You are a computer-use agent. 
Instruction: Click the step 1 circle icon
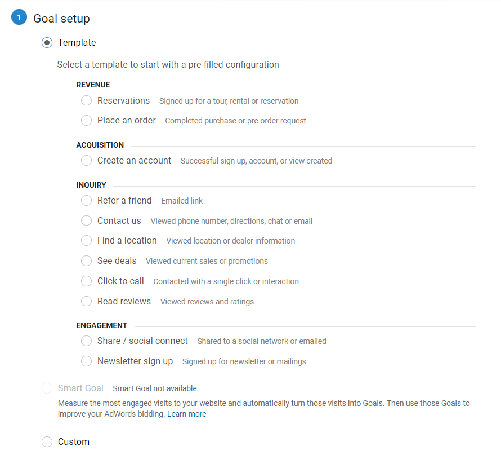coord(19,18)
